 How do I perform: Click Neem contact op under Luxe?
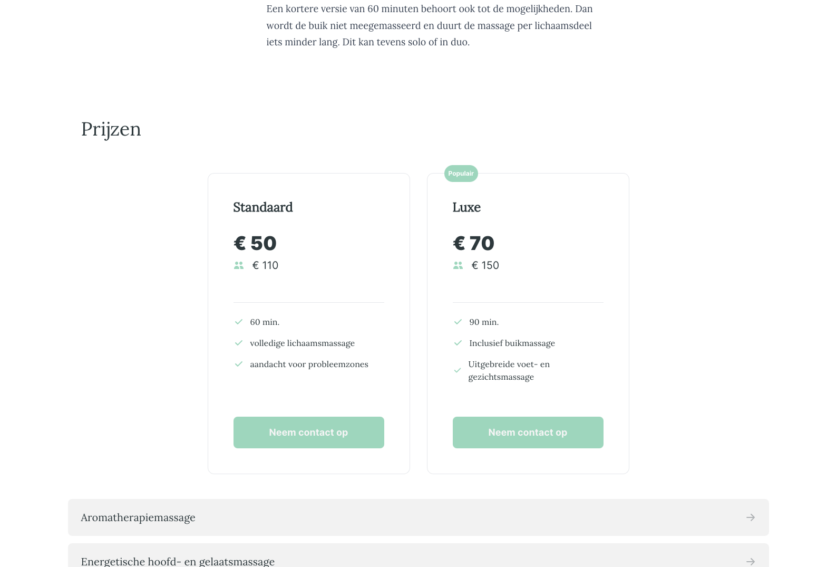(528, 432)
